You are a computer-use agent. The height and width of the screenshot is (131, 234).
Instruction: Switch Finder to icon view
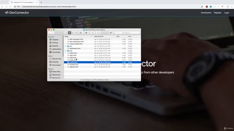pos(66,33)
